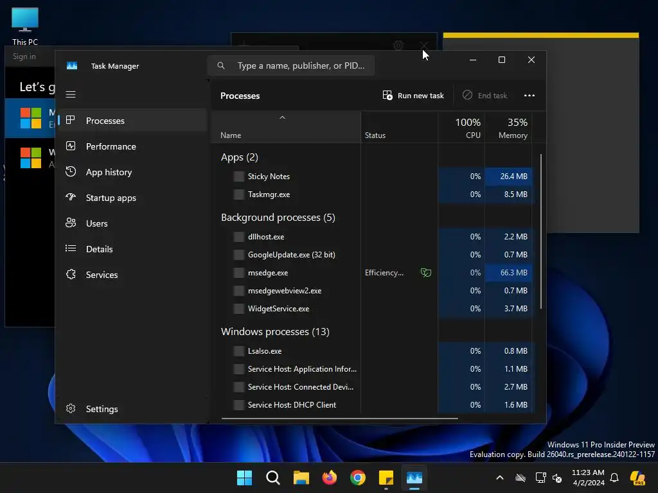658x493 pixels.
Task: Open Task Manager Settings
Action: (x=132, y=409)
